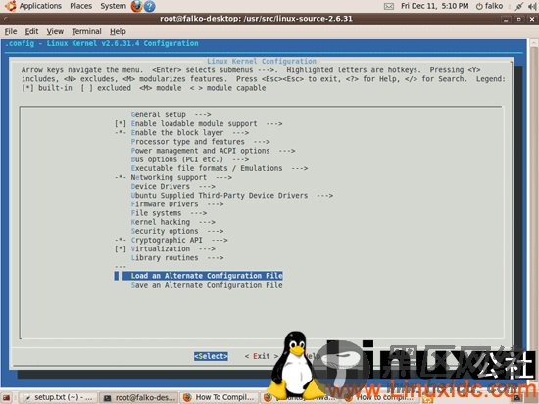Open the Device Drivers submenu
Viewport: 539px width, 404px height.
click(x=172, y=186)
